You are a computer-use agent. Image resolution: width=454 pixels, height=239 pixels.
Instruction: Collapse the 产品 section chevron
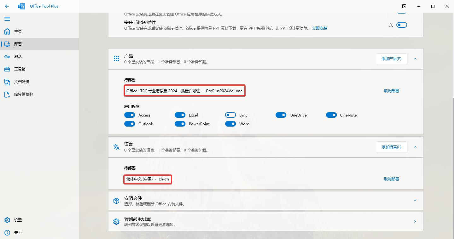[415, 59]
